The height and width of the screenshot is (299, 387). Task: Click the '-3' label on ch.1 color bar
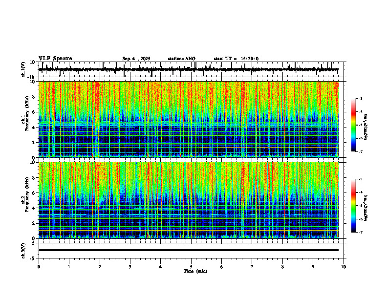(361, 98)
